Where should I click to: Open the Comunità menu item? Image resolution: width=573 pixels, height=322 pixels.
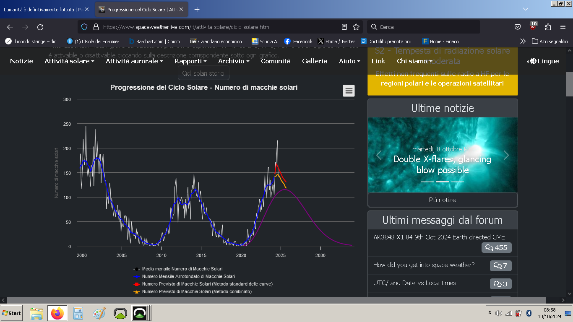(x=276, y=61)
